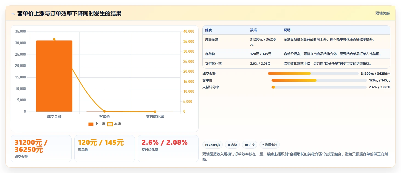Click the 成交金额 row label in table
This screenshot has width=401, height=173.
(212, 39)
